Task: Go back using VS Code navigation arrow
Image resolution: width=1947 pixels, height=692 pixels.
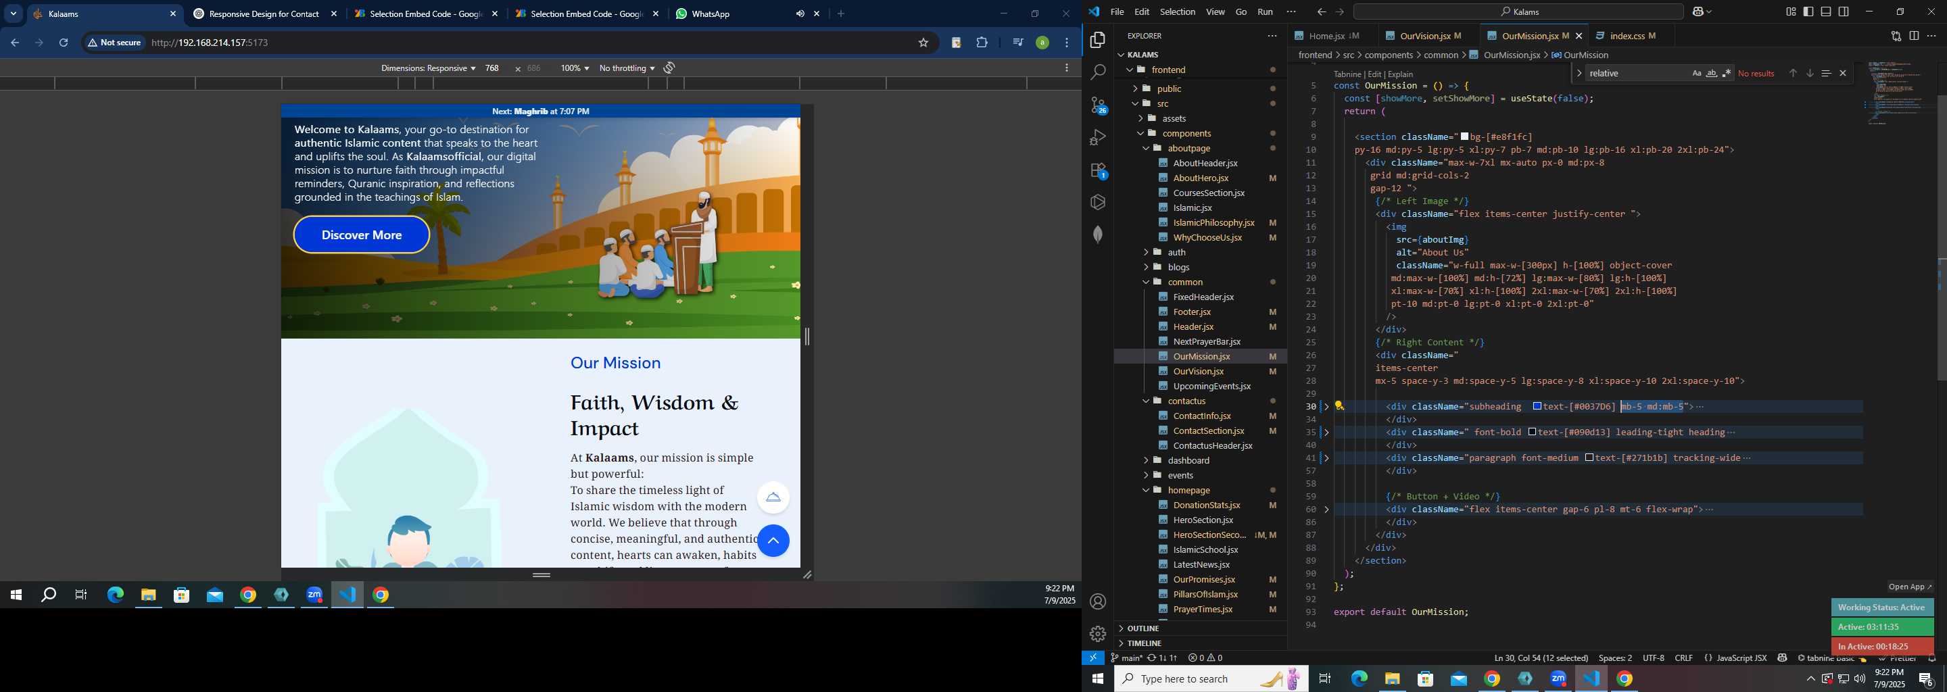Action: [1321, 11]
